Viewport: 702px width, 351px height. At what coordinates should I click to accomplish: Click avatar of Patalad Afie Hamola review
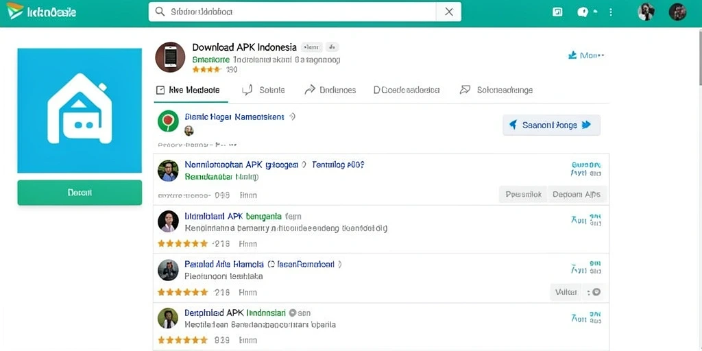pyautogui.click(x=169, y=270)
